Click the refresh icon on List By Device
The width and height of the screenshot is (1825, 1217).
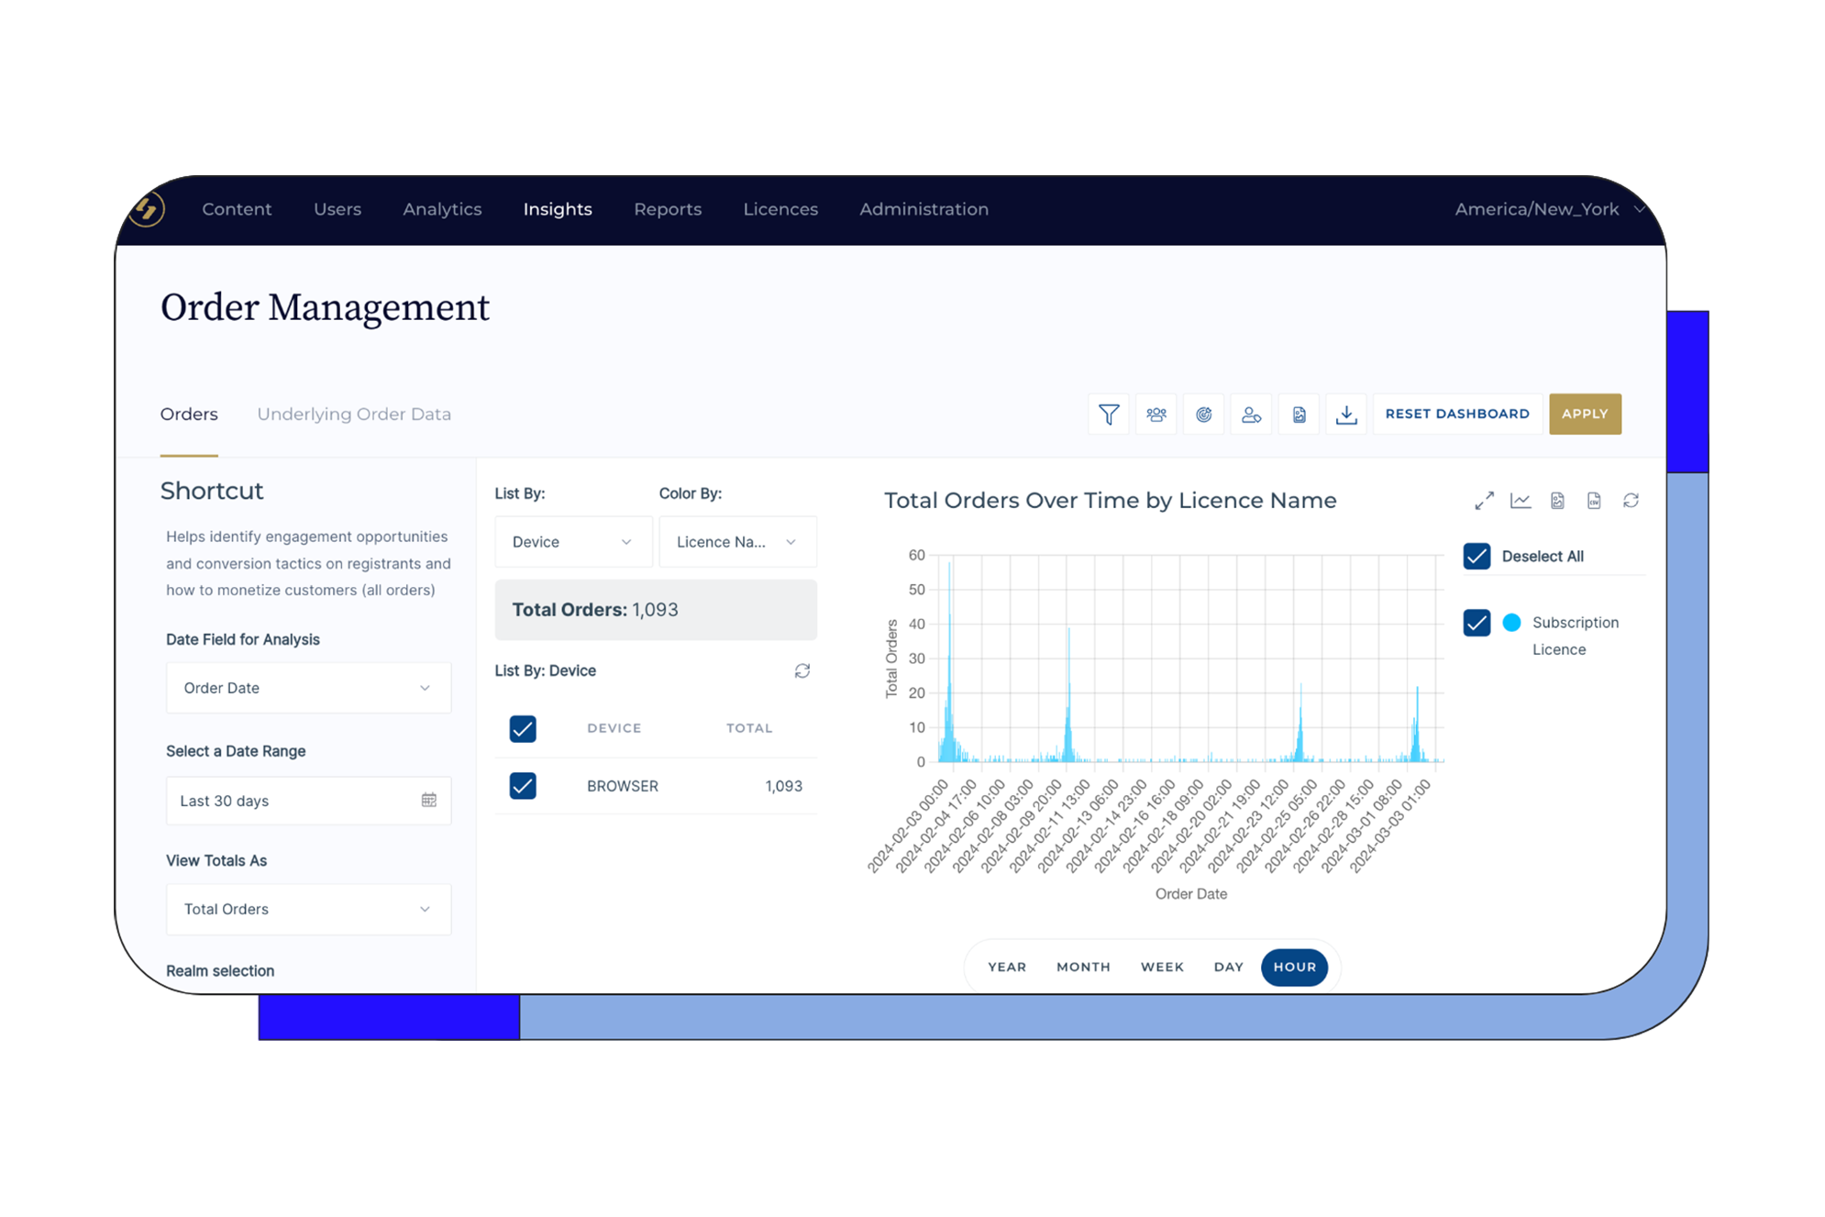click(802, 671)
